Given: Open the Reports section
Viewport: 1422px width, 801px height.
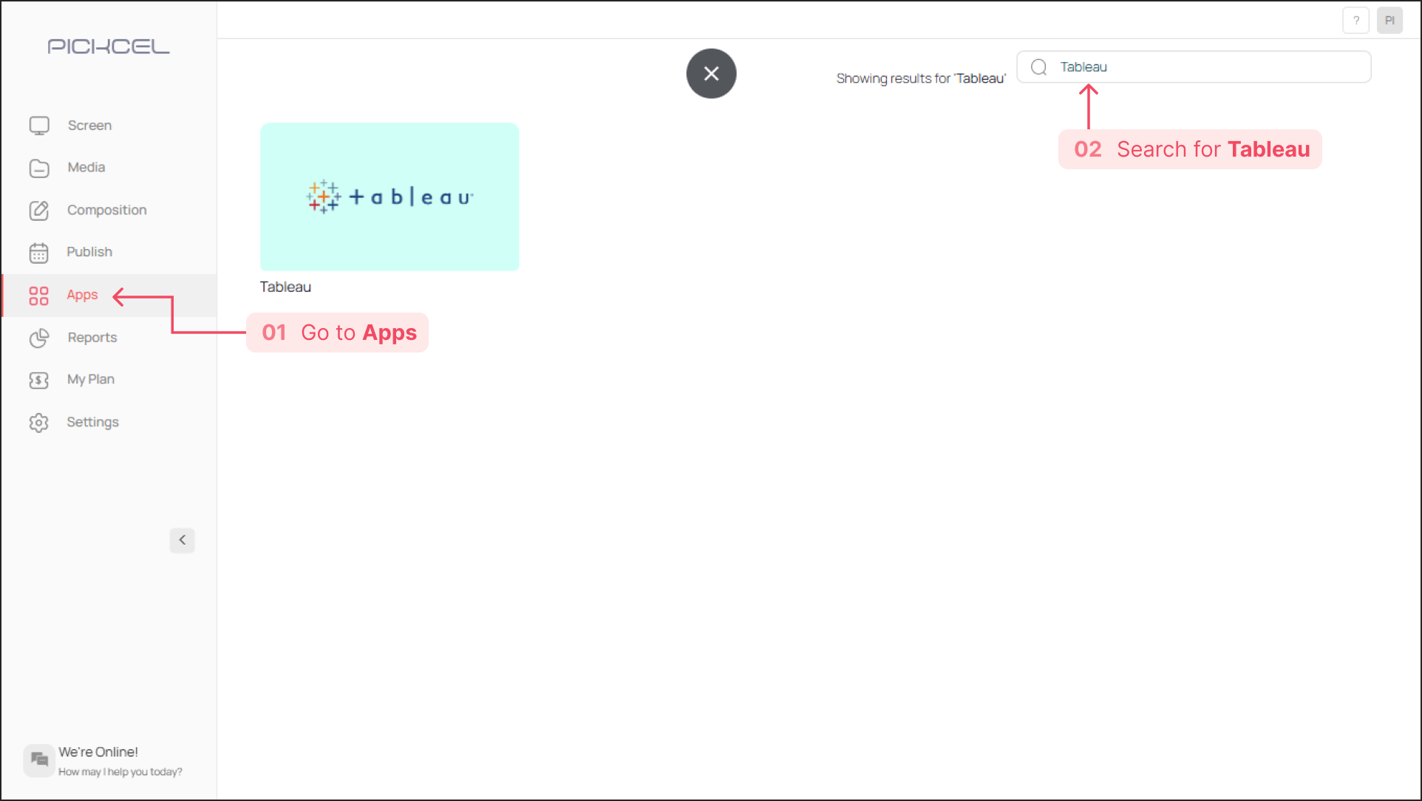Looking at the screenshot, I should point(92,338).
